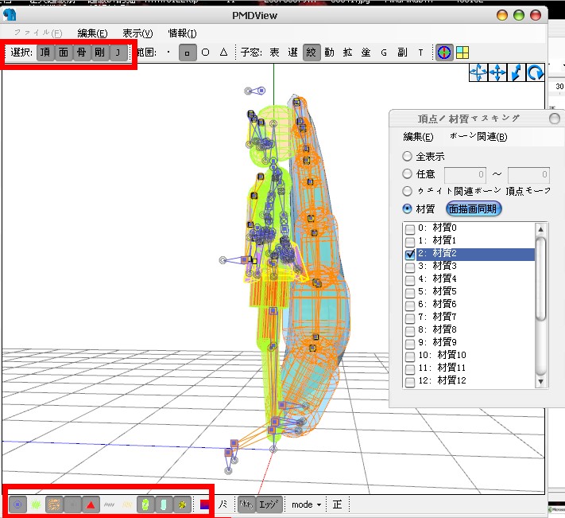565x518 pixels.
Task: Toggle joint selection button J
Action: 118,53
